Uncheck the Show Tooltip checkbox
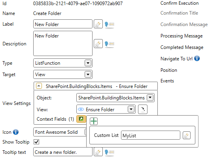Image resolution: width=208 pixels, height=157 pixels. (36, 142)
